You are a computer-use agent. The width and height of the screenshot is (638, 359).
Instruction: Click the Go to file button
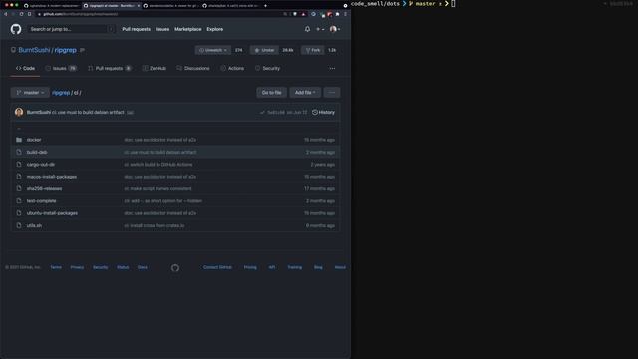(x=271, y=93)
